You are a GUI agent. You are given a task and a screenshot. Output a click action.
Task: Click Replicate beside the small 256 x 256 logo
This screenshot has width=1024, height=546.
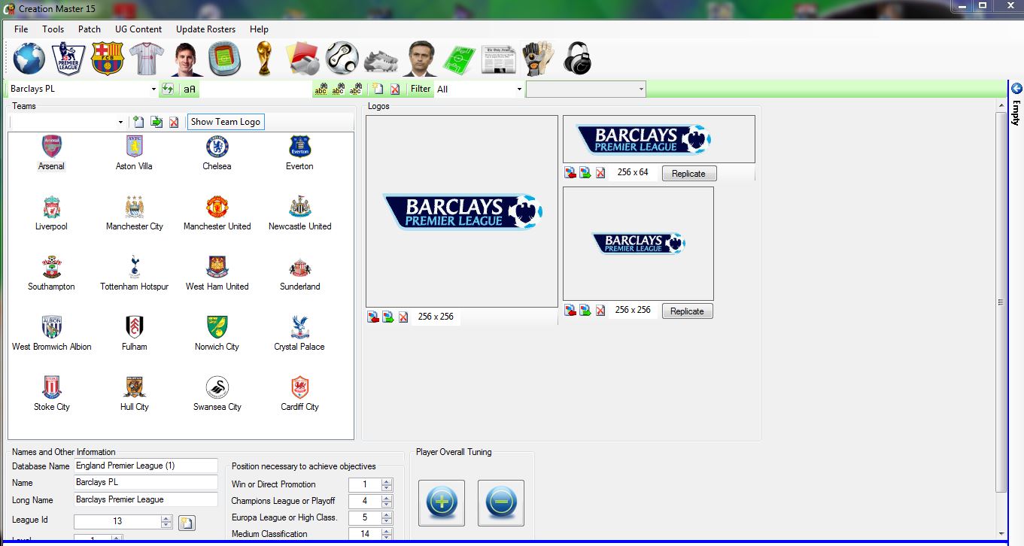coord(688,311)
